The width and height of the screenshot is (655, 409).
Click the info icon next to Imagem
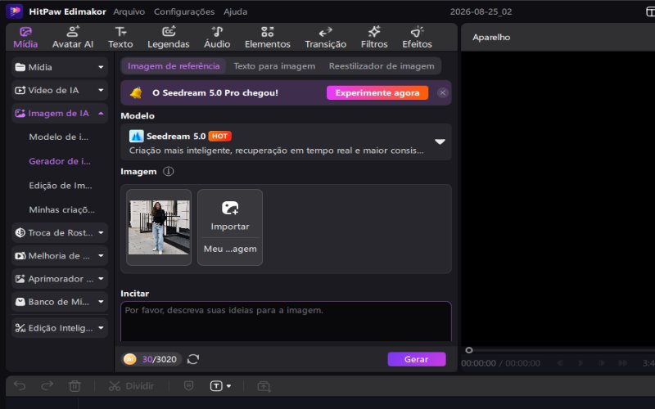(169, 172)
